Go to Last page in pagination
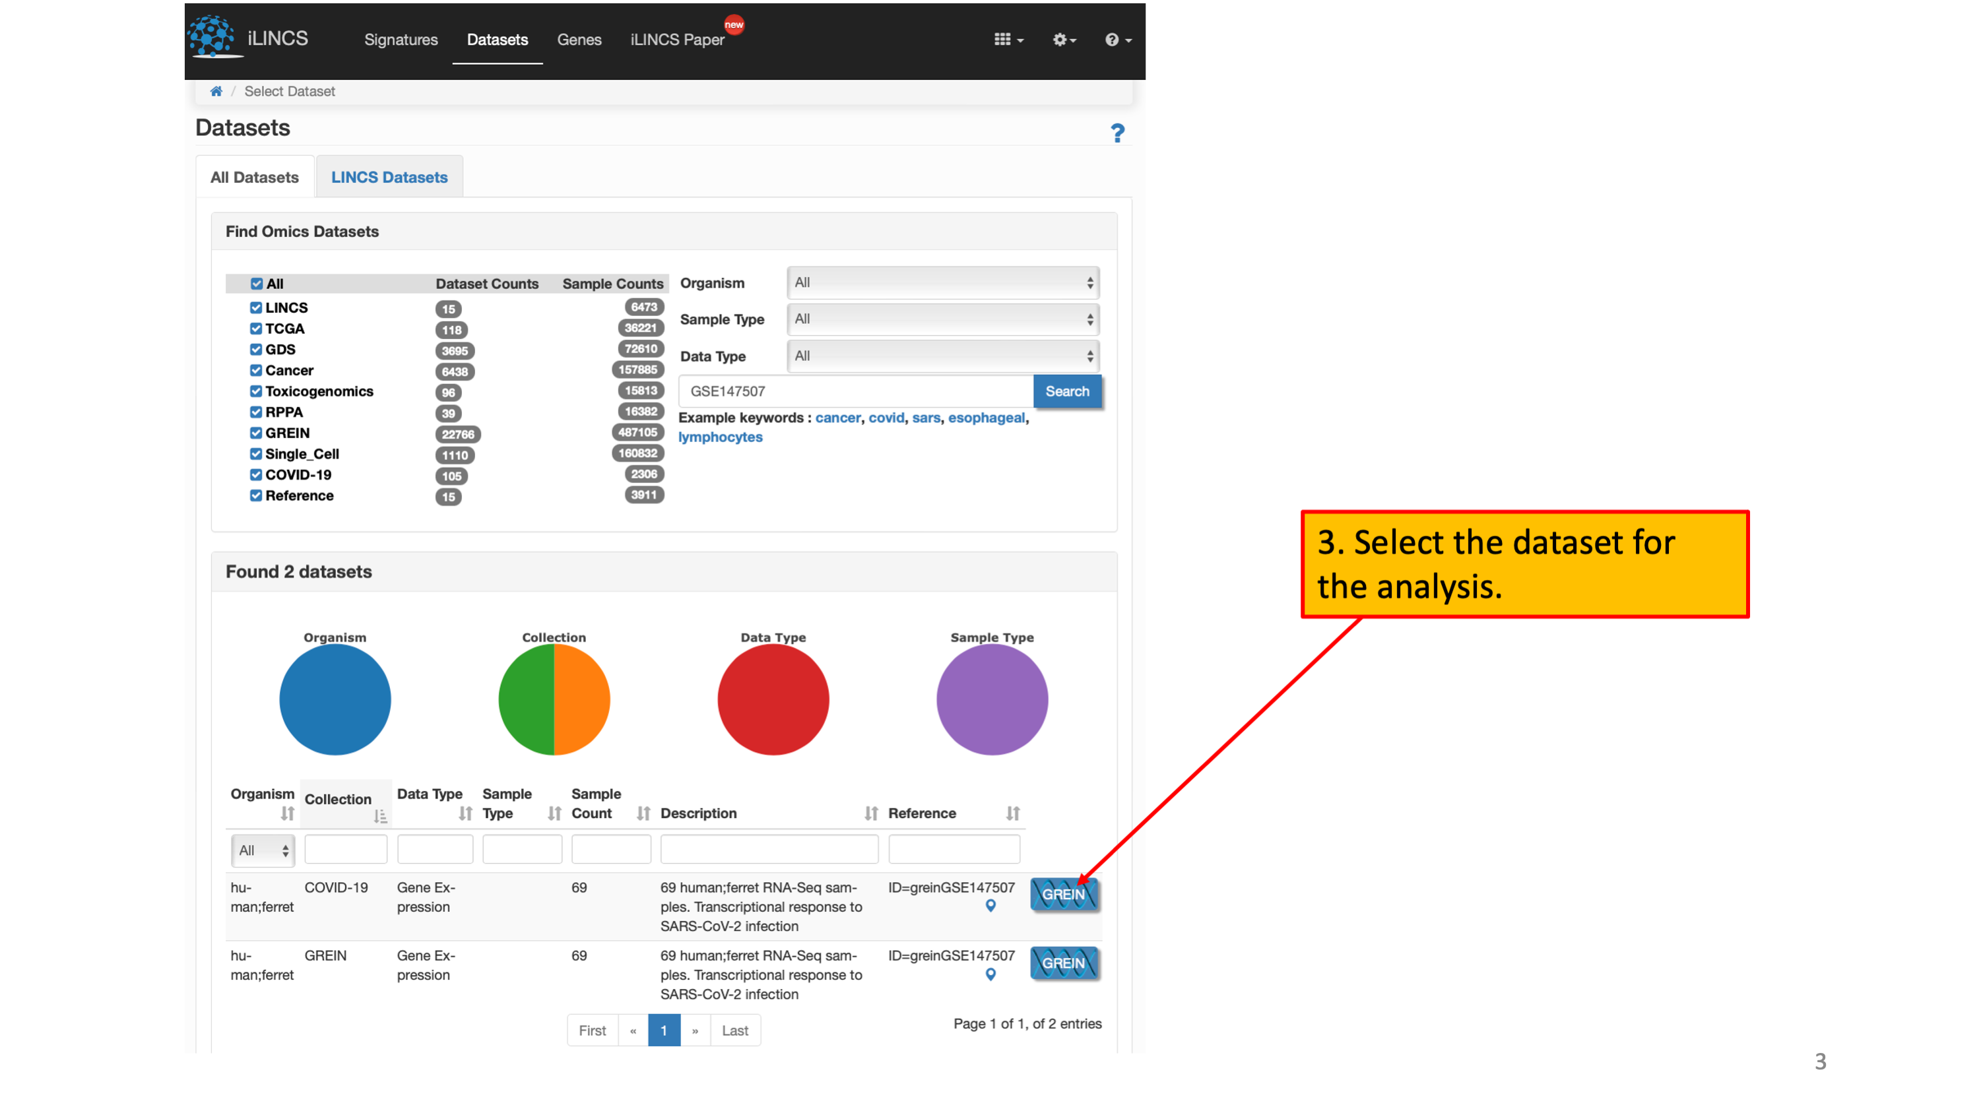This screenshot has width=1979, height=1113. click(x=735, y=1030)
